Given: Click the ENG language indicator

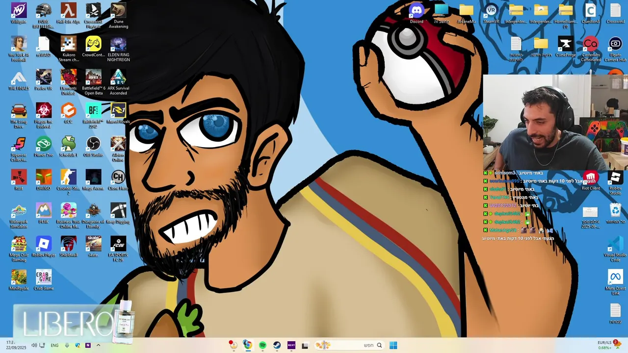Looking at the screenshot, I should pyautogui.click(x=54, y=345).
